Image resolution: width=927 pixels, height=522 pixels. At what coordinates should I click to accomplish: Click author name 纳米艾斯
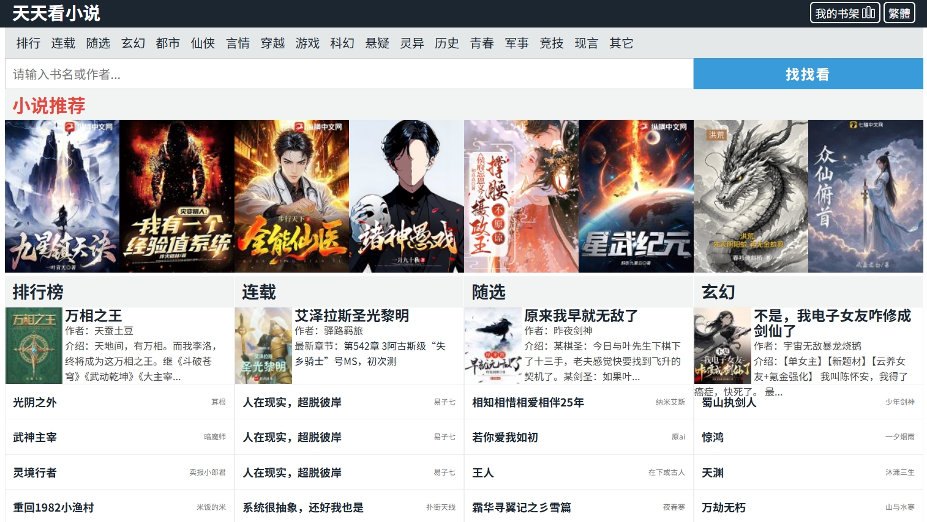click(x=670, y=402)
